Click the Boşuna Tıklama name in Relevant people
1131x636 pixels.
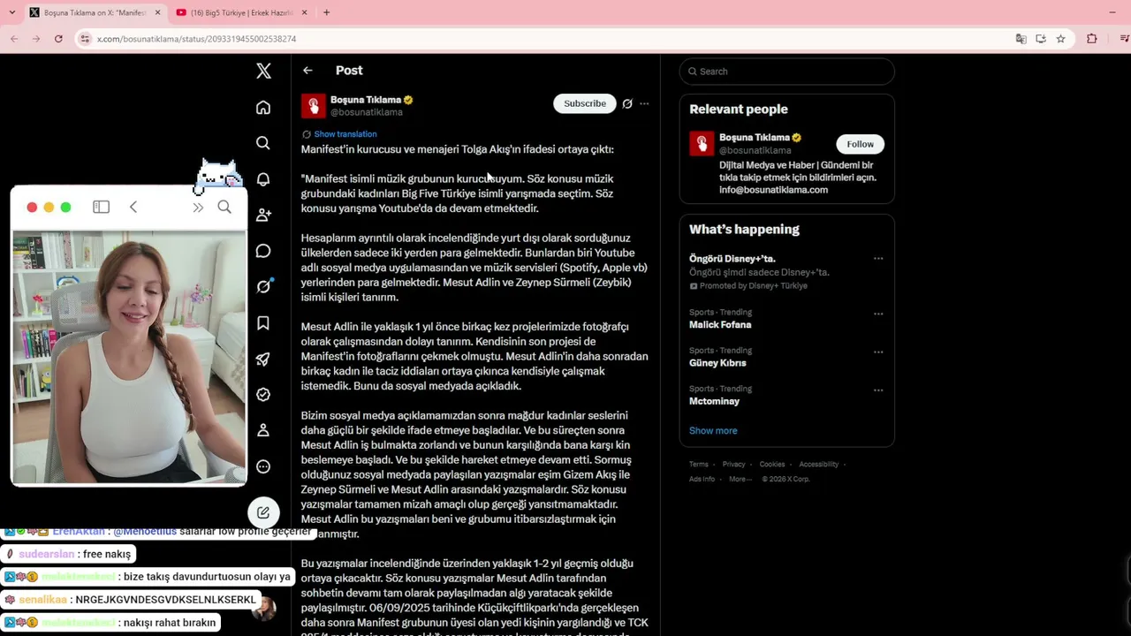click(x=755, y=138)
